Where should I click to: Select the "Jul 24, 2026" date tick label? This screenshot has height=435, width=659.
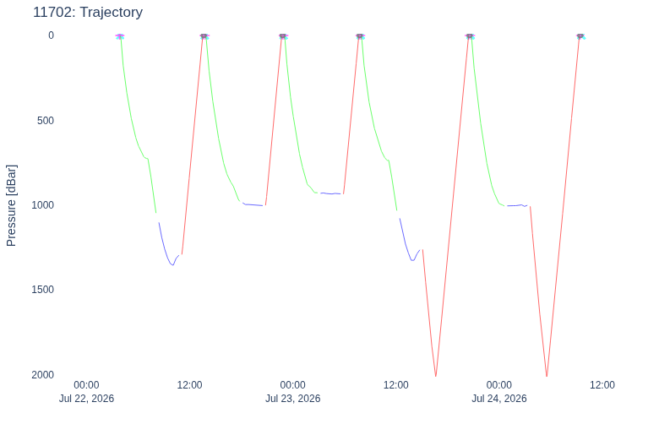[x=499, y=399]
